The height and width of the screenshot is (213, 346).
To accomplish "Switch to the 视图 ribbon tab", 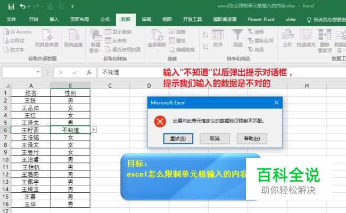I will click(167, 19).
